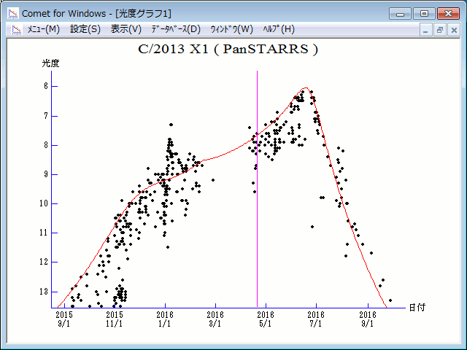
Task: Click the 2016 1/1 date label
Action: pos(165,319)
